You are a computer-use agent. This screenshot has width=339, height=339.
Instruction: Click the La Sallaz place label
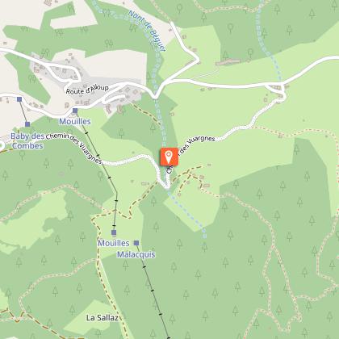[103, 318]
